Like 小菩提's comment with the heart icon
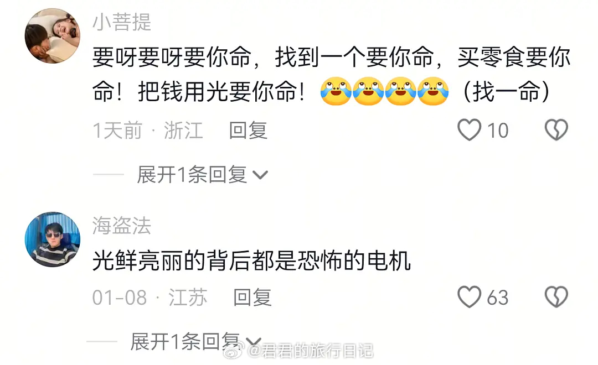 point(469,130)
